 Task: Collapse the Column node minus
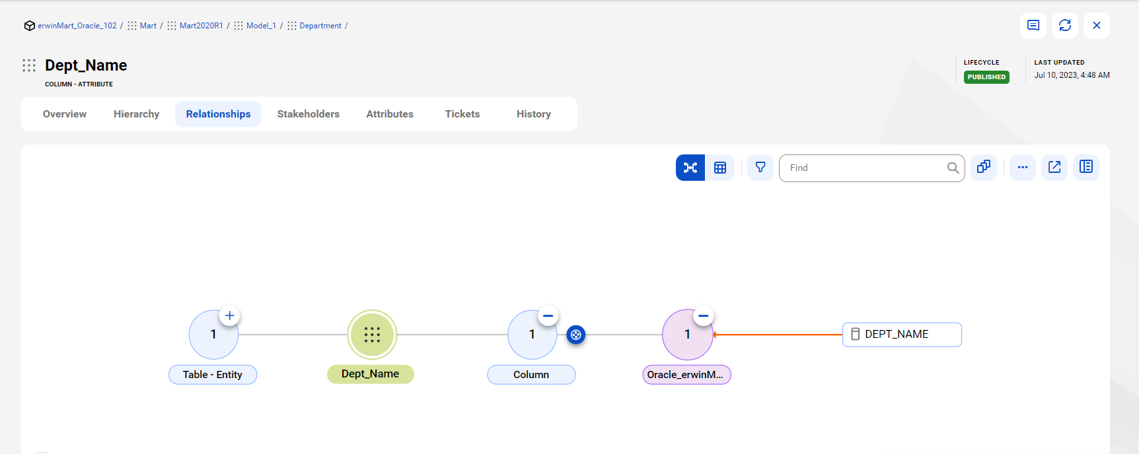coord(548,315)
